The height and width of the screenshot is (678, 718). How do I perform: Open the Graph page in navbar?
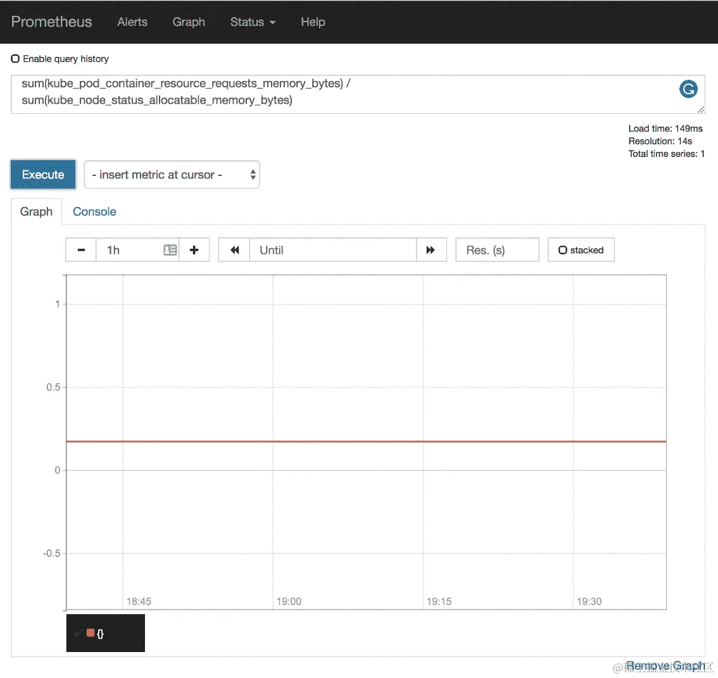(189, 22)
